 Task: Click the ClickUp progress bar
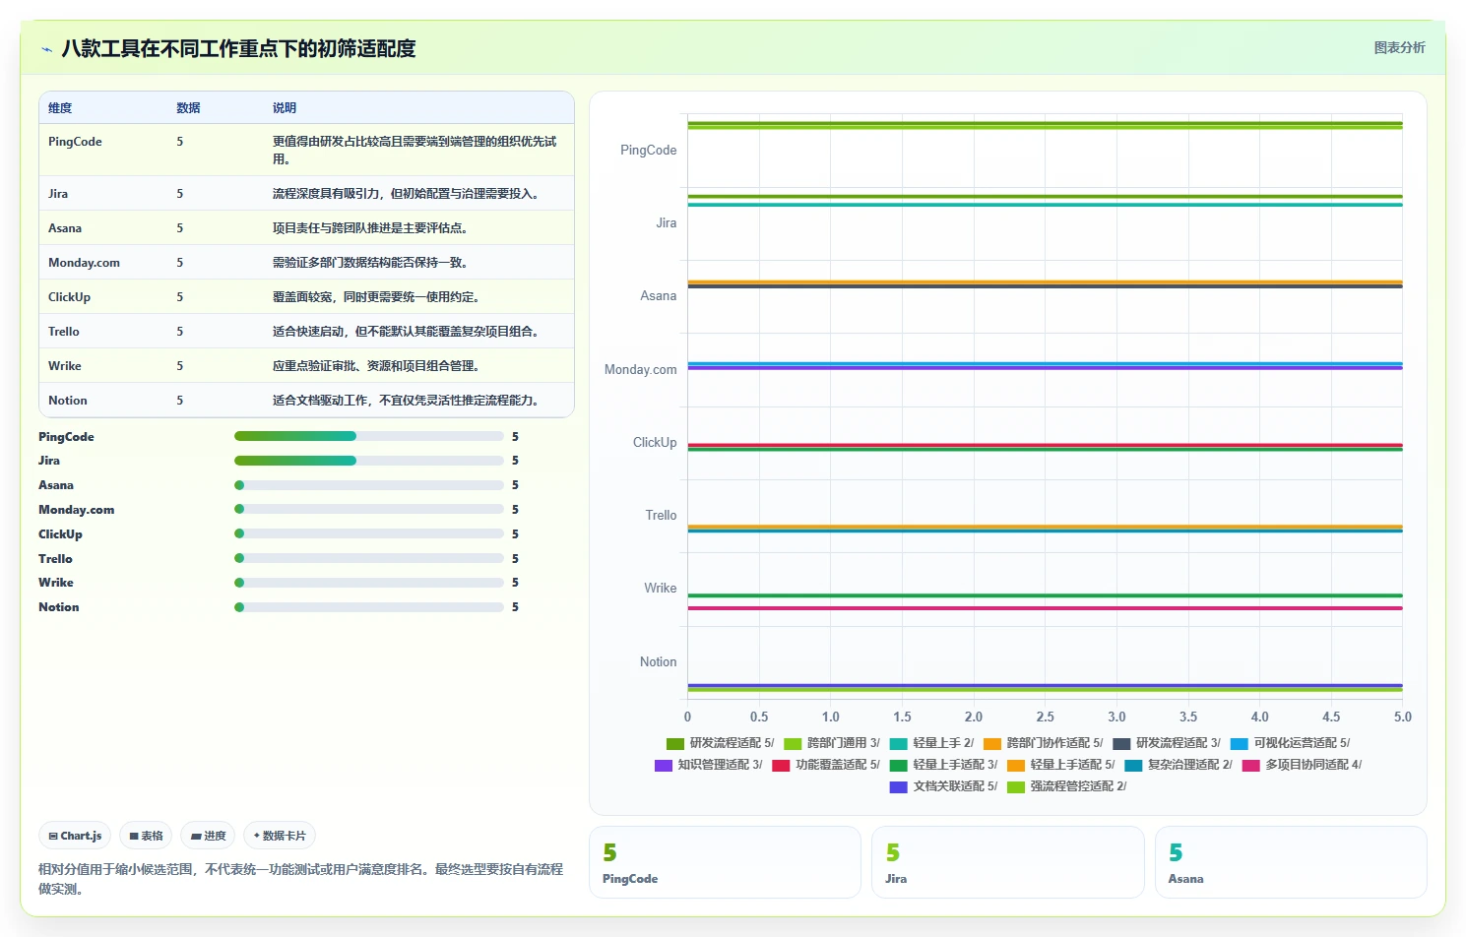click(369, 533)
